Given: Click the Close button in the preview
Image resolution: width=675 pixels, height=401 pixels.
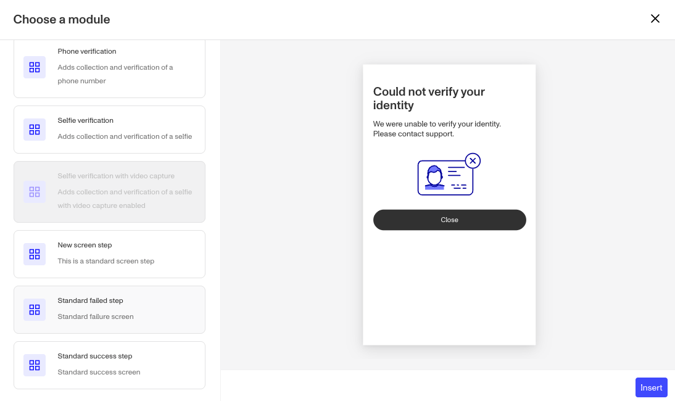Looking at the screenshot, I should point(449,220).
